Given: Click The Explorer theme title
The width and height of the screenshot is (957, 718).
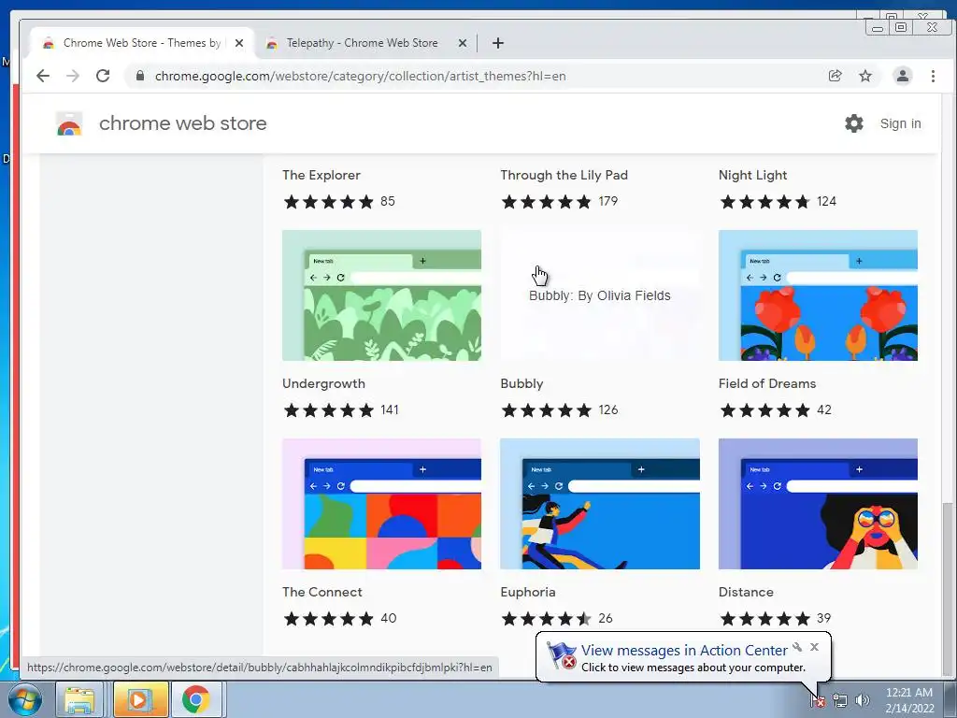Looking at the screenshot, I should coord(321,175).
